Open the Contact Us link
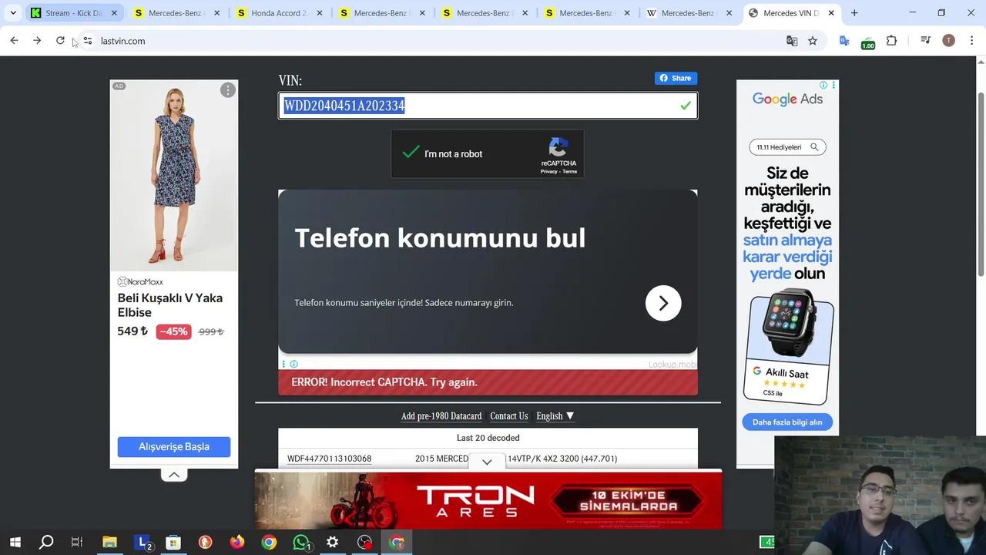Viewport: 986px width, 555px height. [x=509, y=416]
